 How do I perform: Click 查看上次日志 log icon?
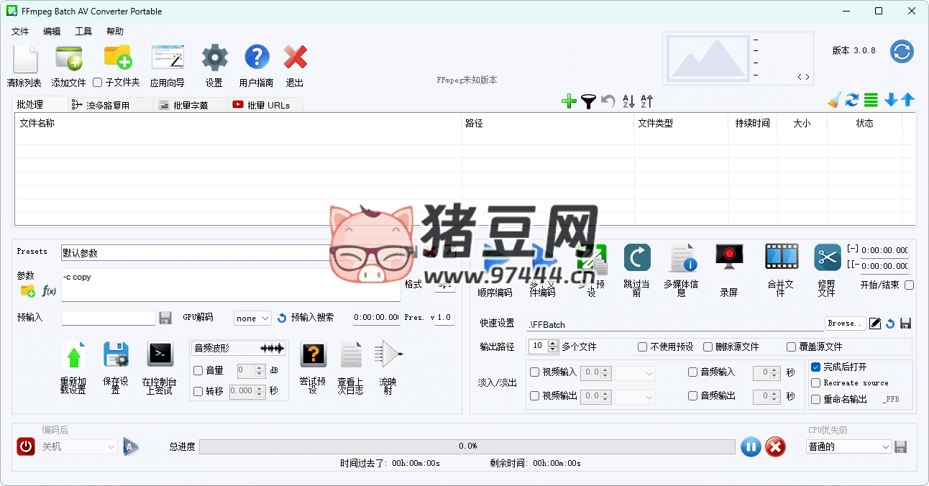click(351, 354)
